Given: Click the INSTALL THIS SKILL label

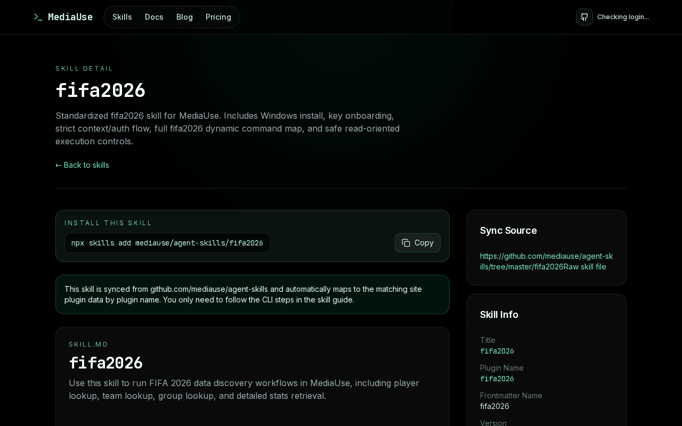Looking at the screenshot, I should (x=108, y=223).
